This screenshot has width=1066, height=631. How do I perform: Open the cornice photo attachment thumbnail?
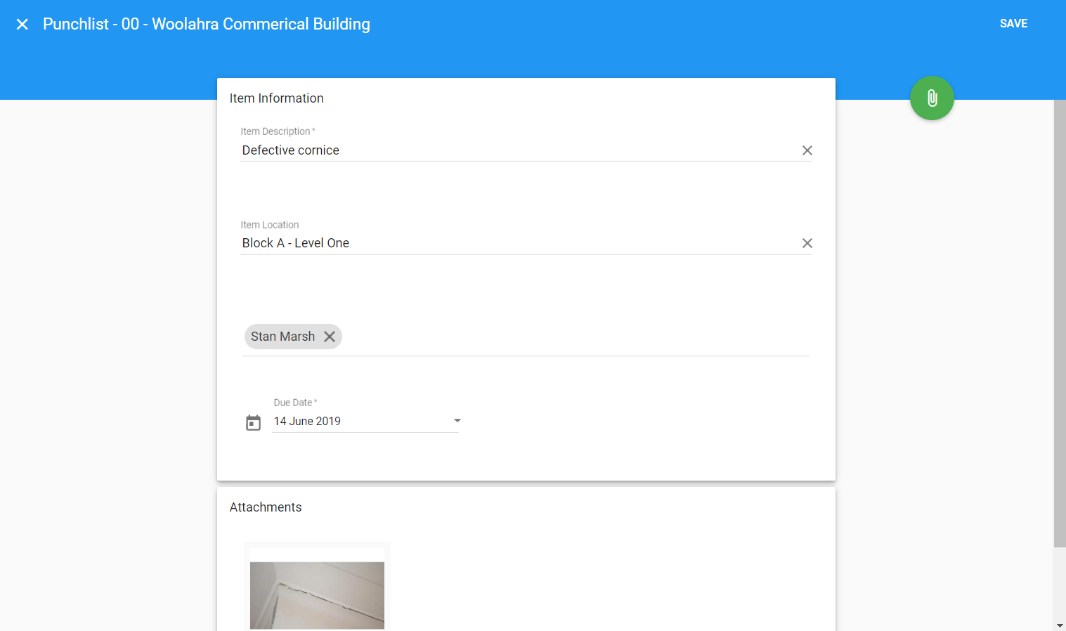317,595
